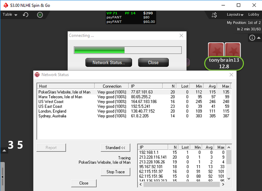Click trace row 62.115.151.96

(182, 176)
